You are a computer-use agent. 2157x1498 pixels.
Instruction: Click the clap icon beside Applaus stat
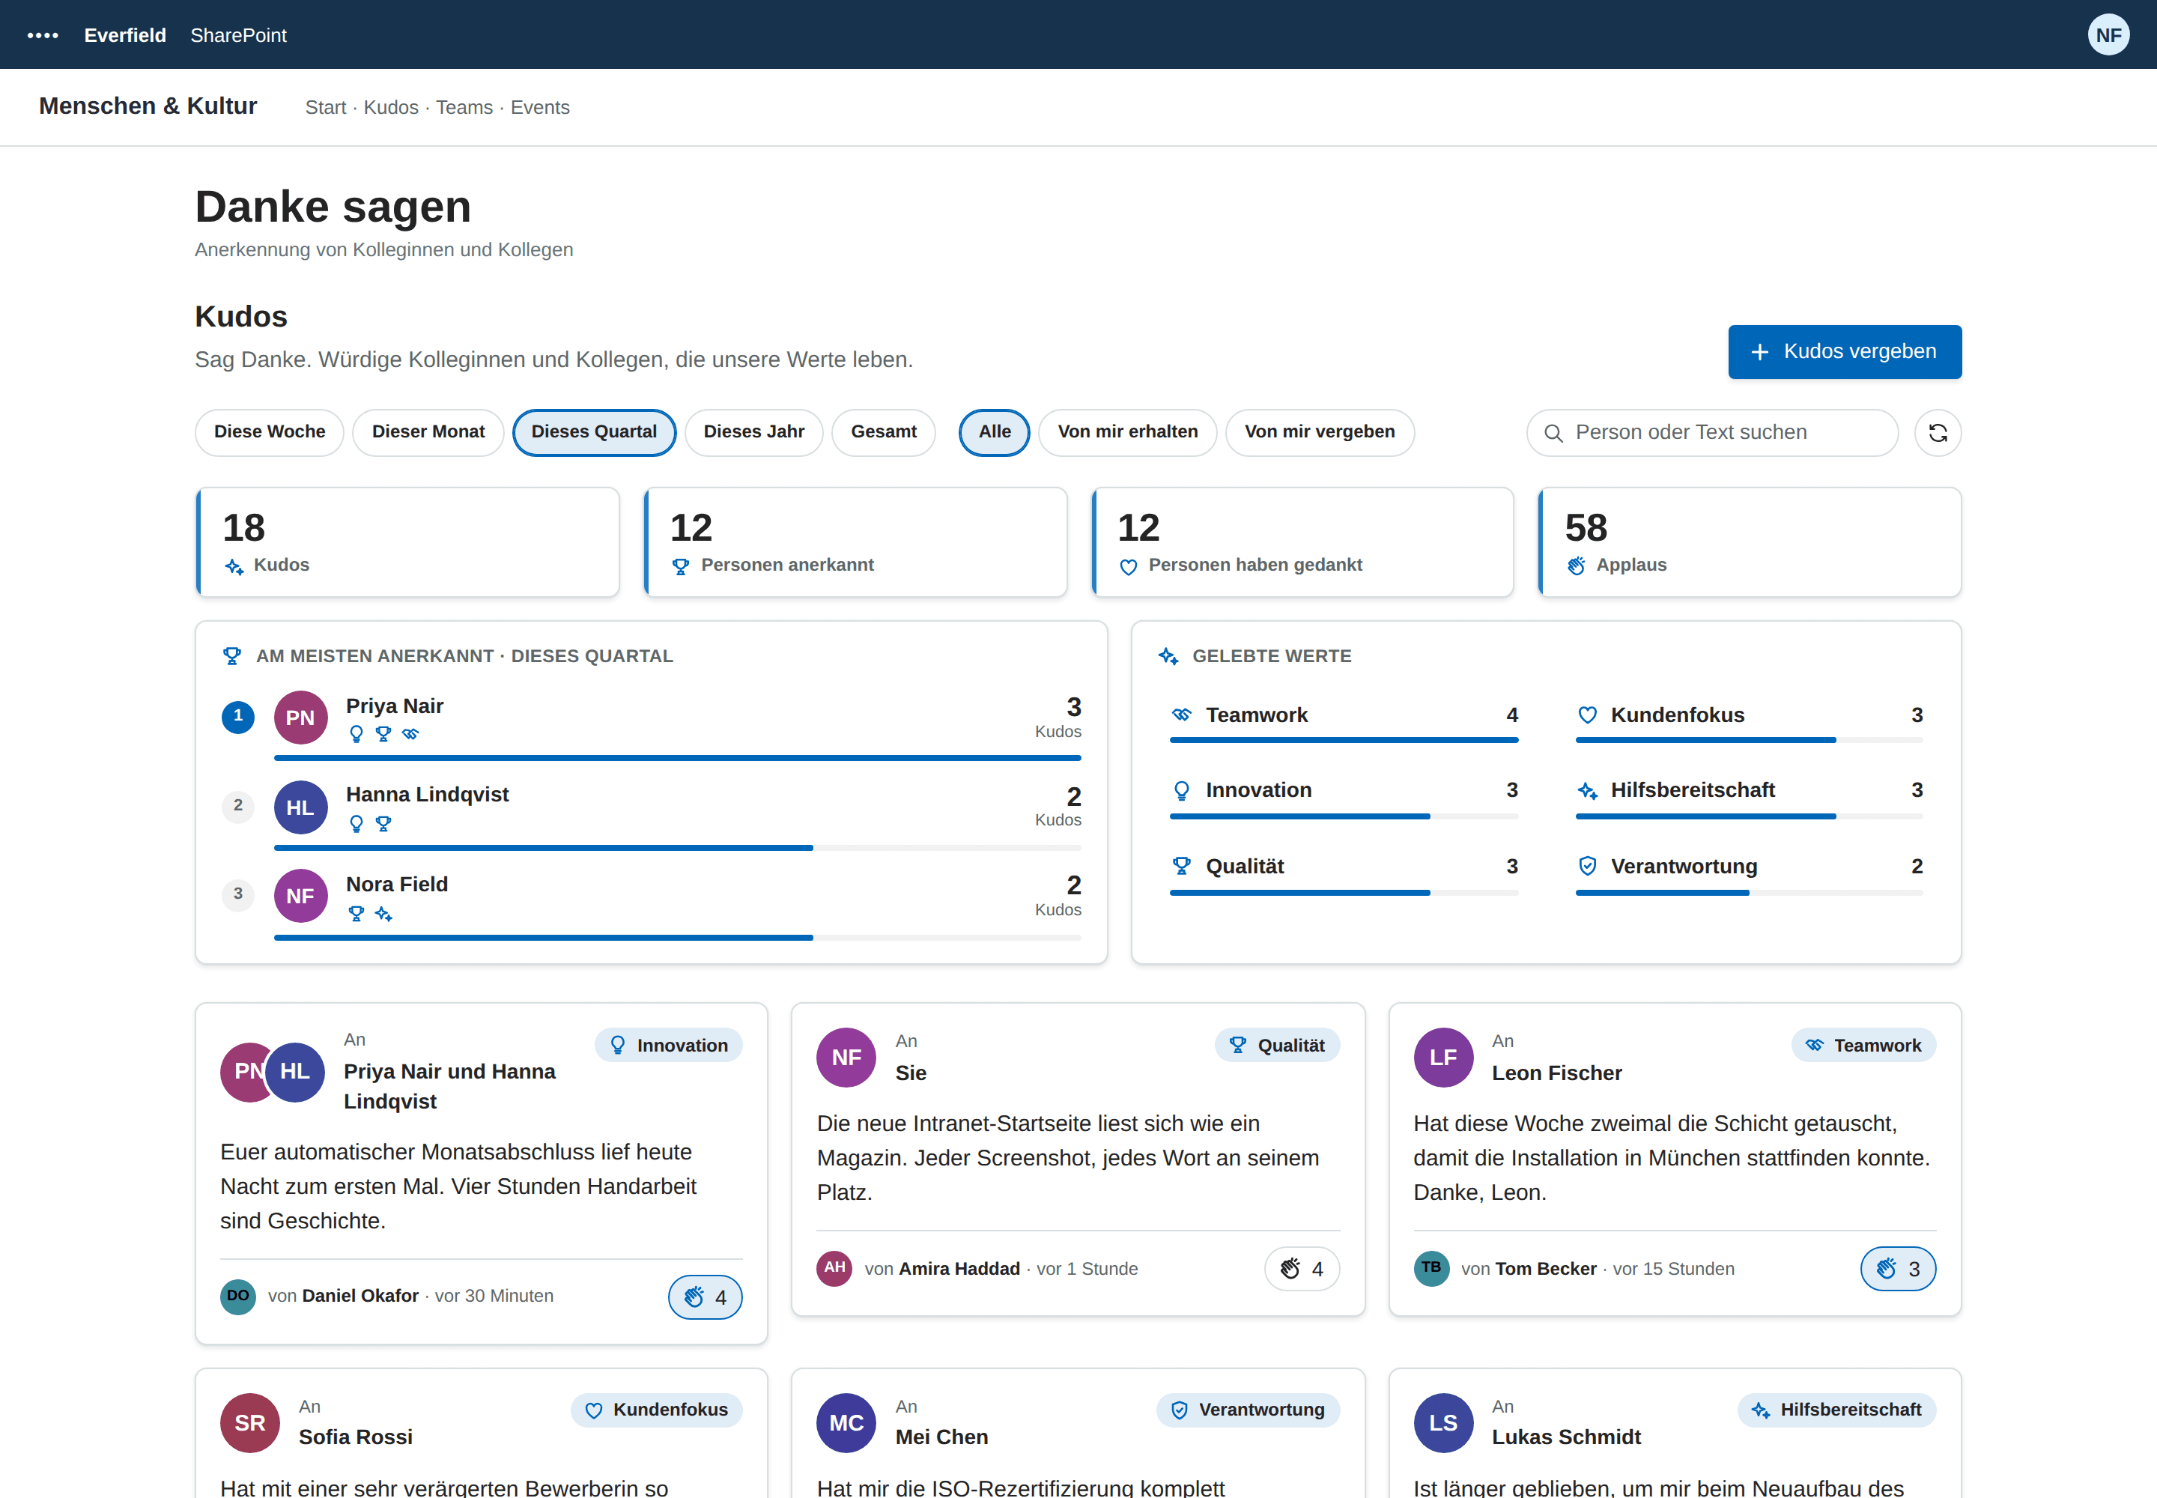click(1576, 566)
